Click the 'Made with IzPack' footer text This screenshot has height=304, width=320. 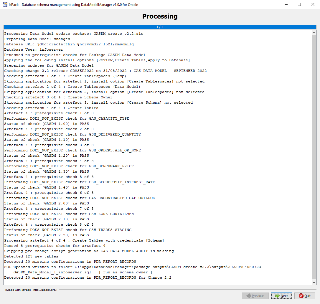31,290
